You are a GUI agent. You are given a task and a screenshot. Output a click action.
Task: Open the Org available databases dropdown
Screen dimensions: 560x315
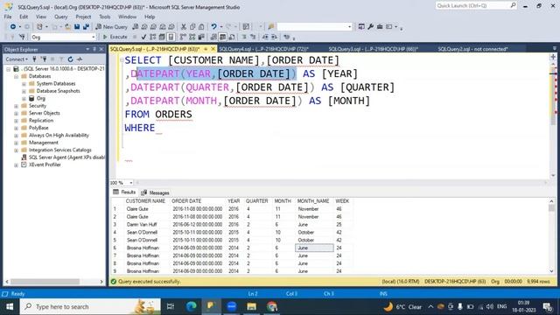tap(94, 37)
